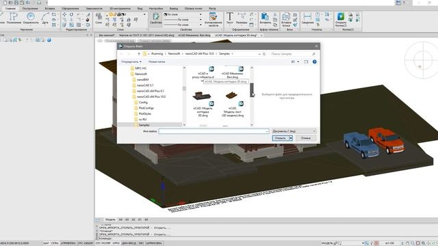Screen dimensions: 438x246
Task: Switch to the Построение ribbon tab
Action: pos(30,8)
